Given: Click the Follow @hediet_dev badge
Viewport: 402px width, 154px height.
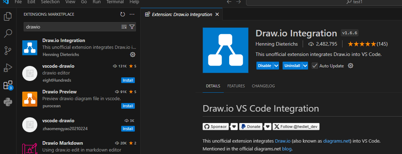Looking at the screenshot, I should point(296,127).
